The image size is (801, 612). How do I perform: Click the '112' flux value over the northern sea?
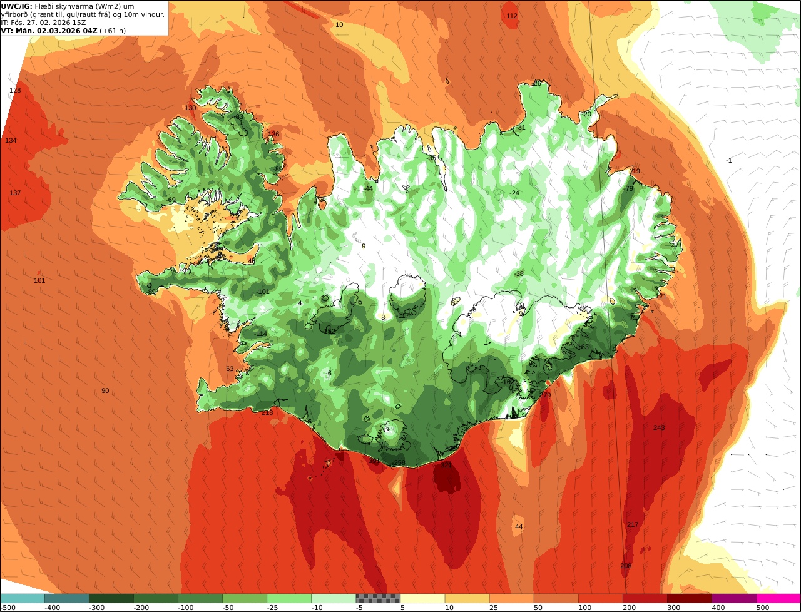click(x=512, y=16)
